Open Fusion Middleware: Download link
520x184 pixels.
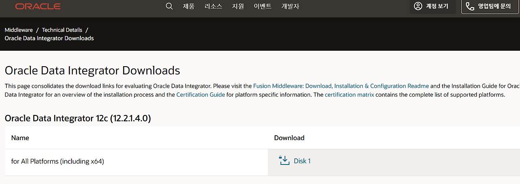click(x=292, y=86)
